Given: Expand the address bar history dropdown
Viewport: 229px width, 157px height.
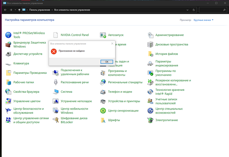Looking at the screenshot, I should [x=187, y=10].
